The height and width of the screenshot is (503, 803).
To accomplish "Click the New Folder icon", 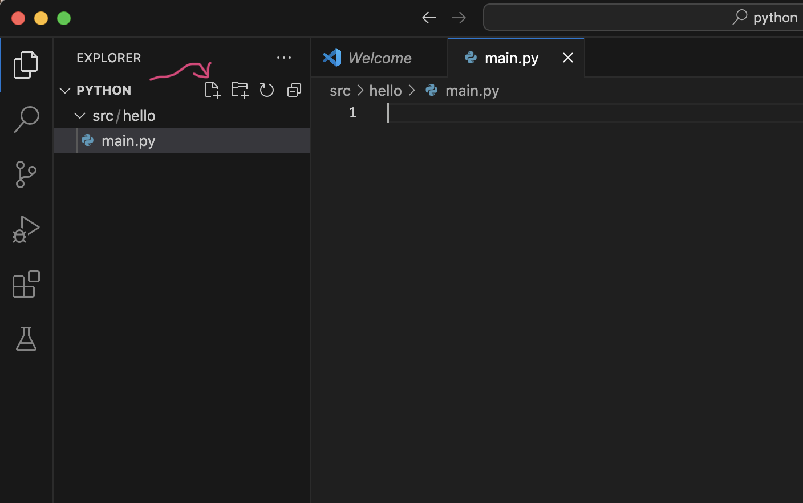I will [x=240, y=90].
